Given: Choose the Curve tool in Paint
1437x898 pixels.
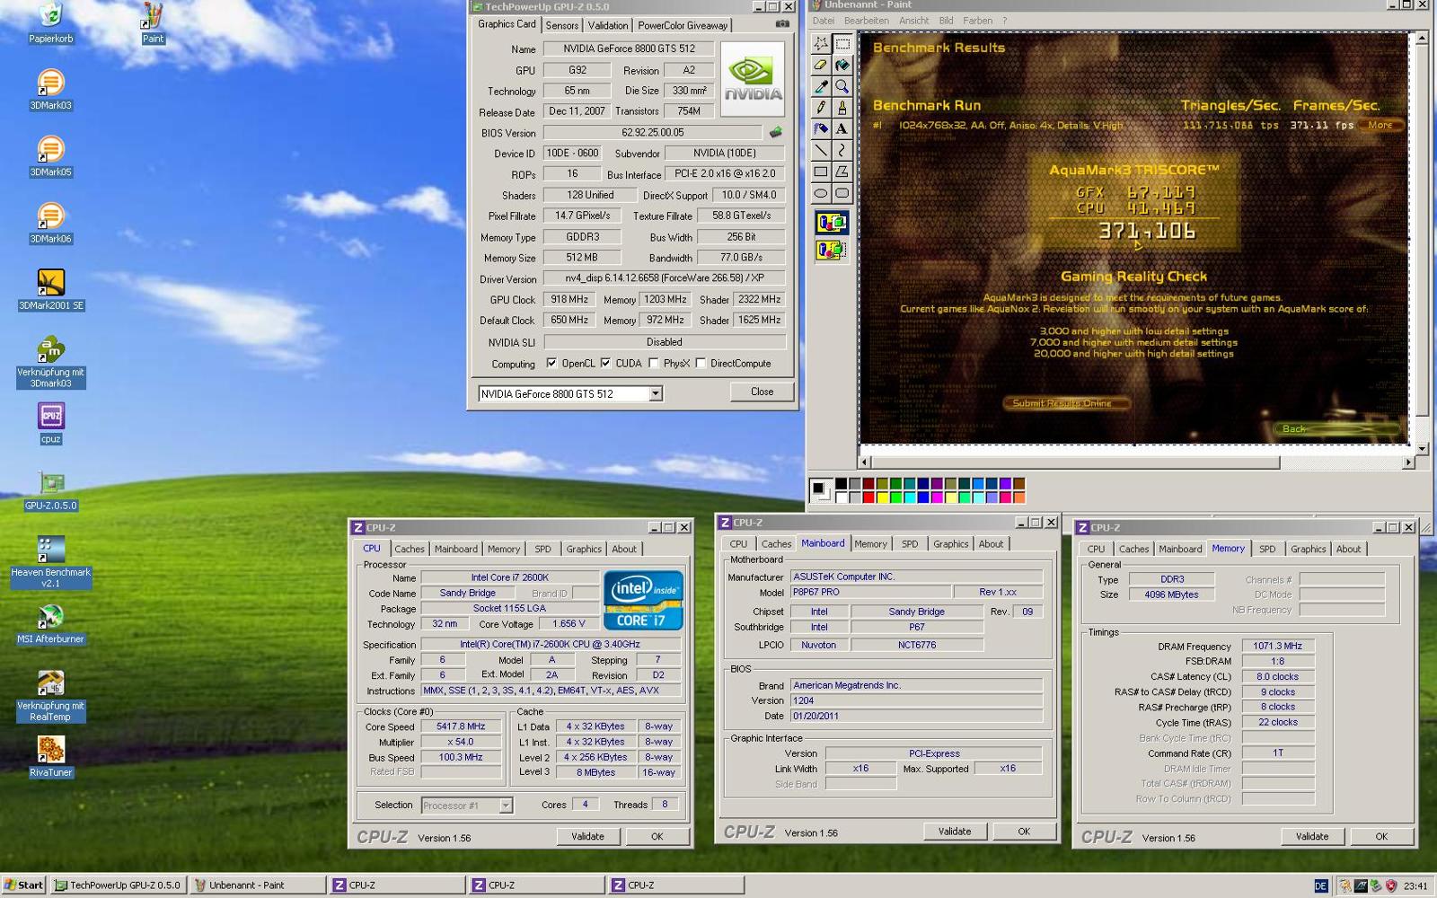Looking at the screenshot, I should point(842,151).
